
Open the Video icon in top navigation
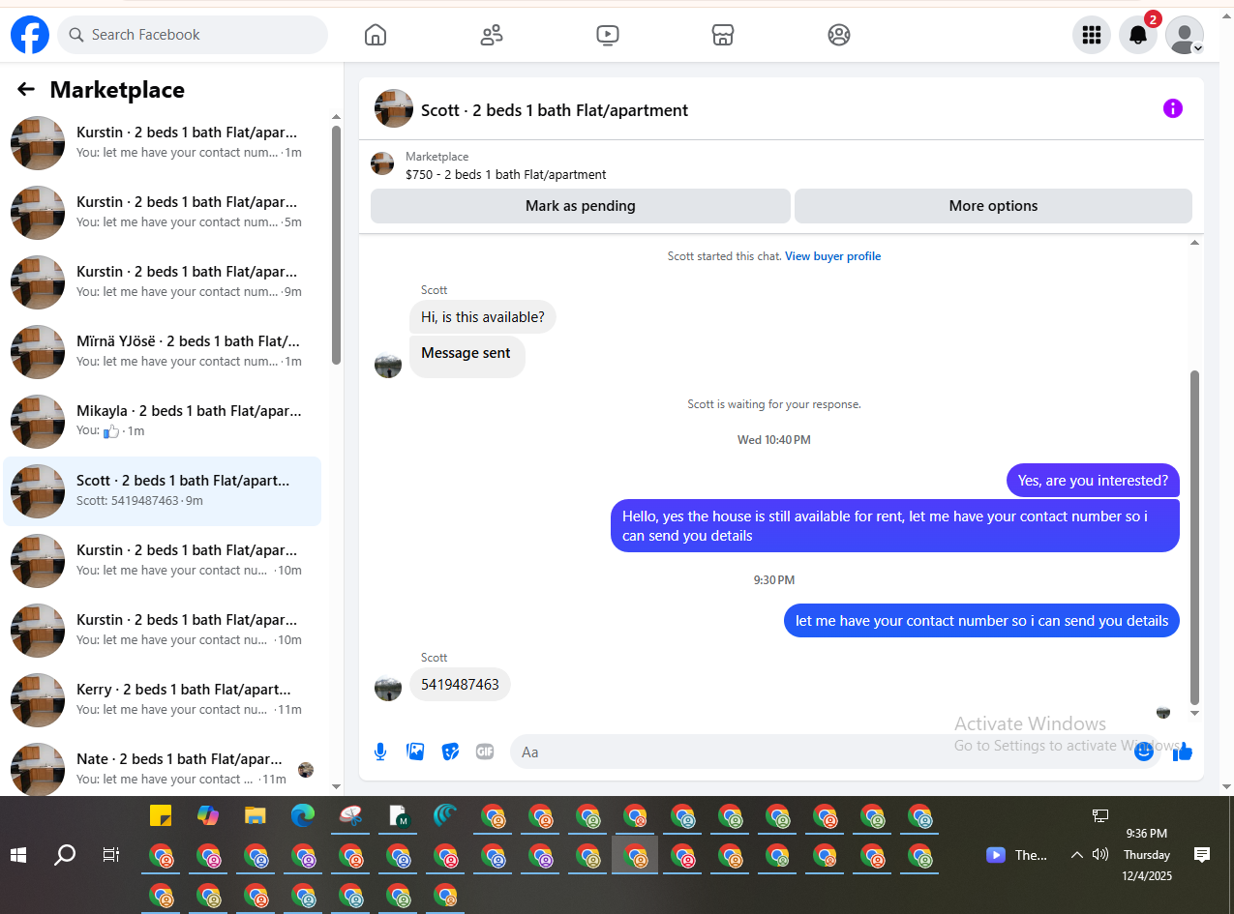607,35
